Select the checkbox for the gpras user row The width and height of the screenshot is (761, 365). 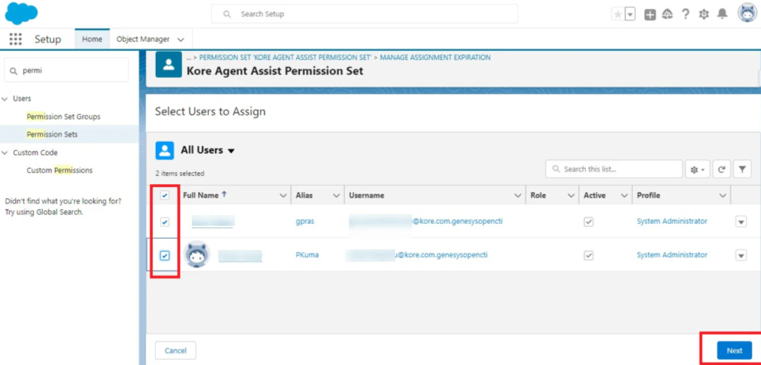165,223
